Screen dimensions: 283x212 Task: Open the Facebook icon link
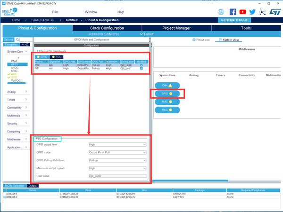[233, 12]
